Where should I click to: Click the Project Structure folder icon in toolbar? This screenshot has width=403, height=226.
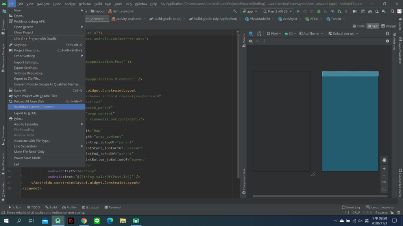coord(355,11)
